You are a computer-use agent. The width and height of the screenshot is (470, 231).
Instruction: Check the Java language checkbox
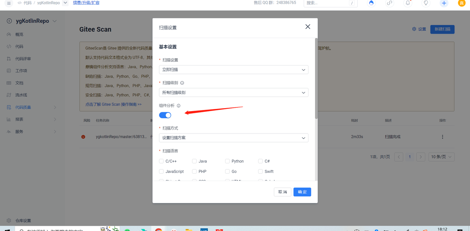coord(194,161)
